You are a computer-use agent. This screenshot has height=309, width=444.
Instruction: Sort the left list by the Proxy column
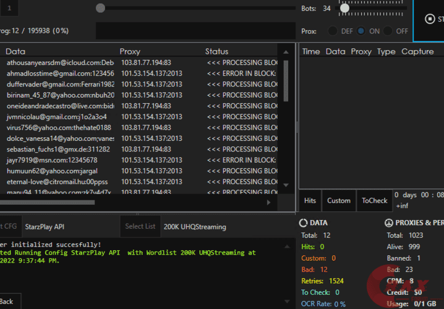(130, 51)
